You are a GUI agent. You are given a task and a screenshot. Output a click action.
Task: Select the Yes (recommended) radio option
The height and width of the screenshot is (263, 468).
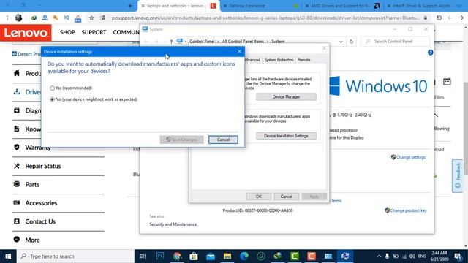[52, 88]
